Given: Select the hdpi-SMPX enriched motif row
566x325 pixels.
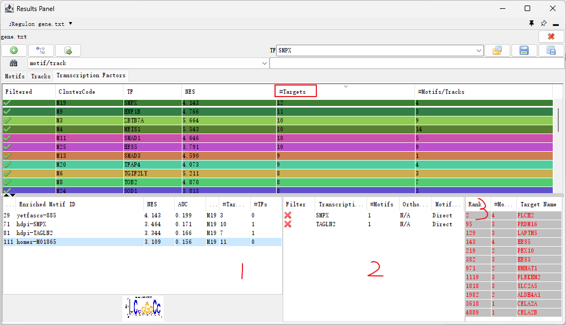Looking at the screenshot, I should [39, 224].
